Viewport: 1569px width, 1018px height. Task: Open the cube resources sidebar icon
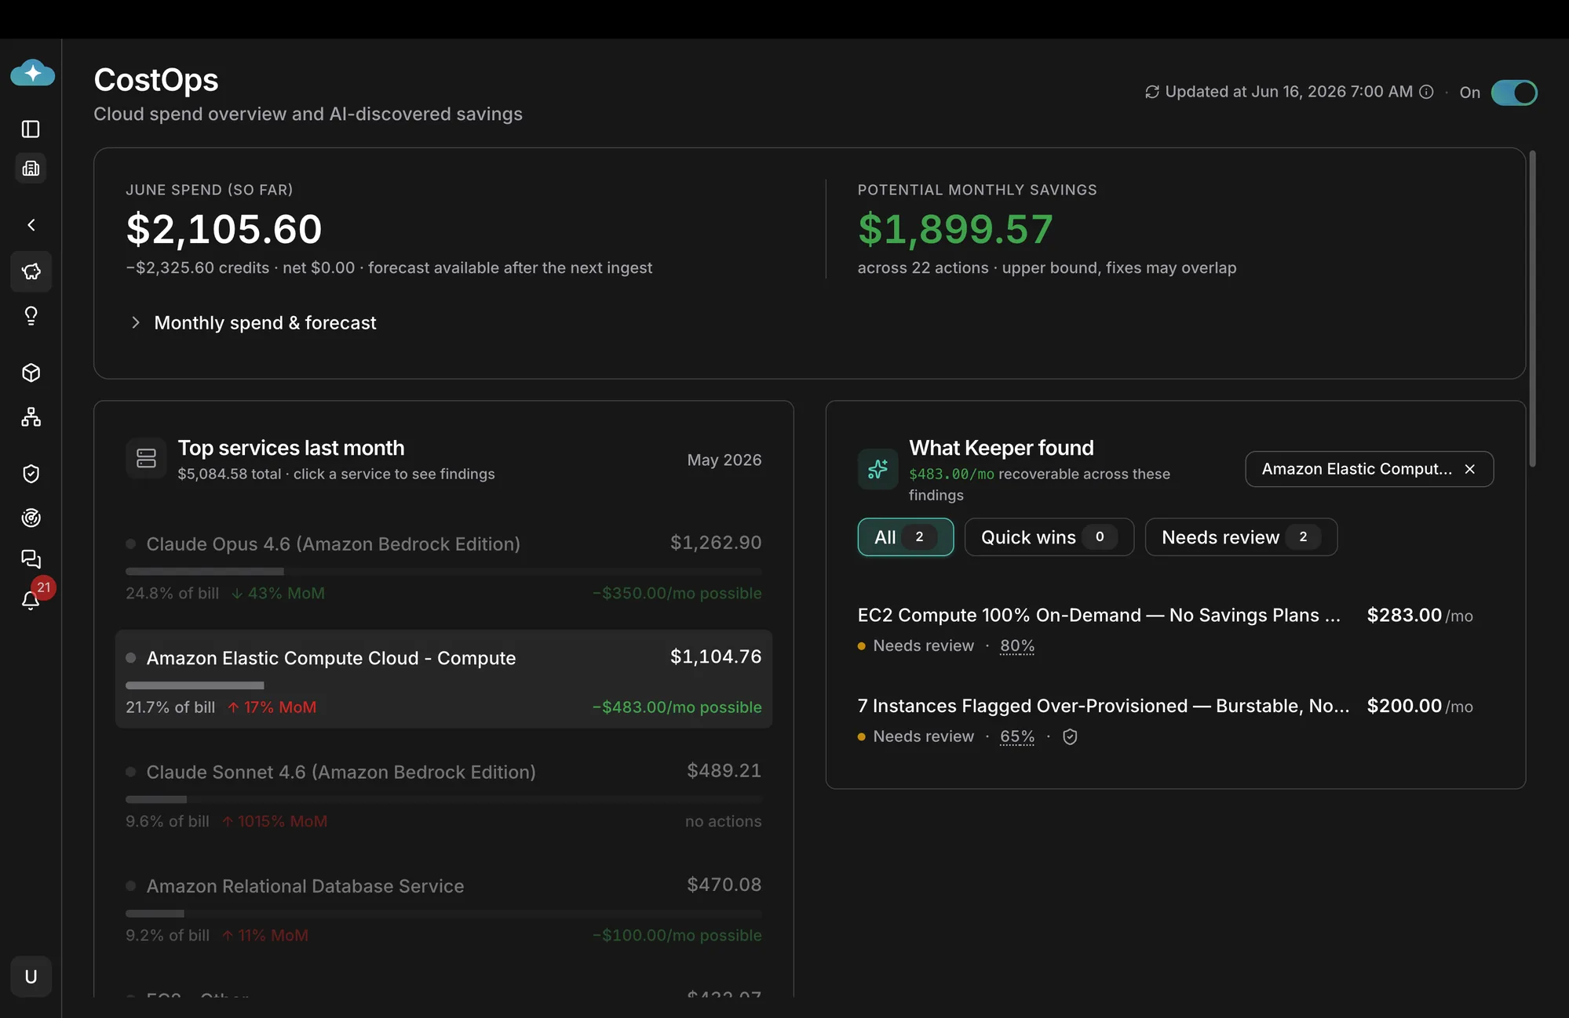pos(31,373)
